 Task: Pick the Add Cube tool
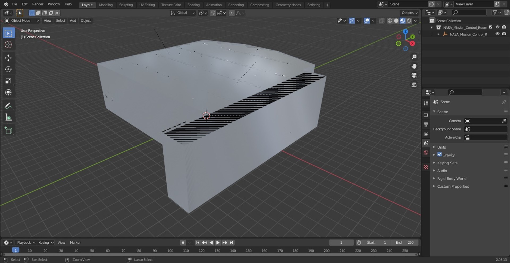[8, 130]
